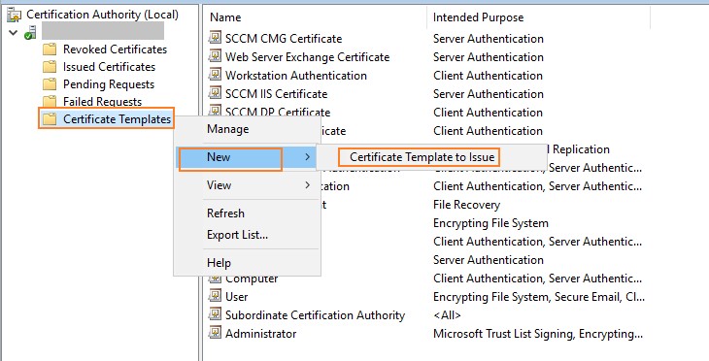Click the File Recovery purpose cell
The height and width of the screenshot is (361, 709).
(x=466, y=205)
